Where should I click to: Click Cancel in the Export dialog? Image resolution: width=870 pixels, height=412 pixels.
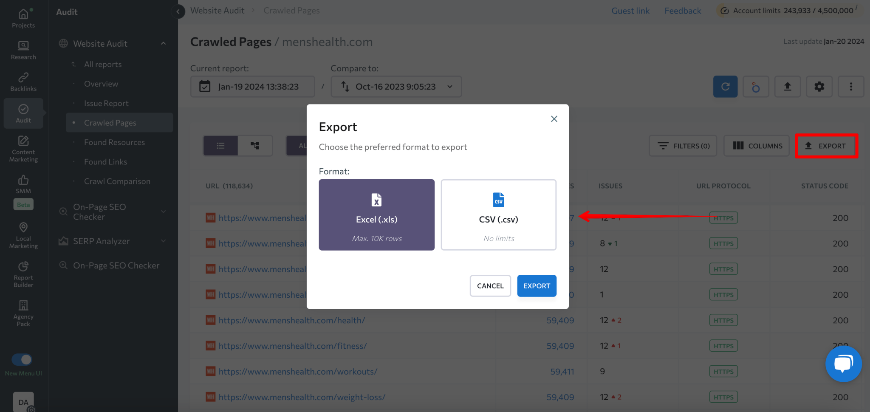click(490, 285)
